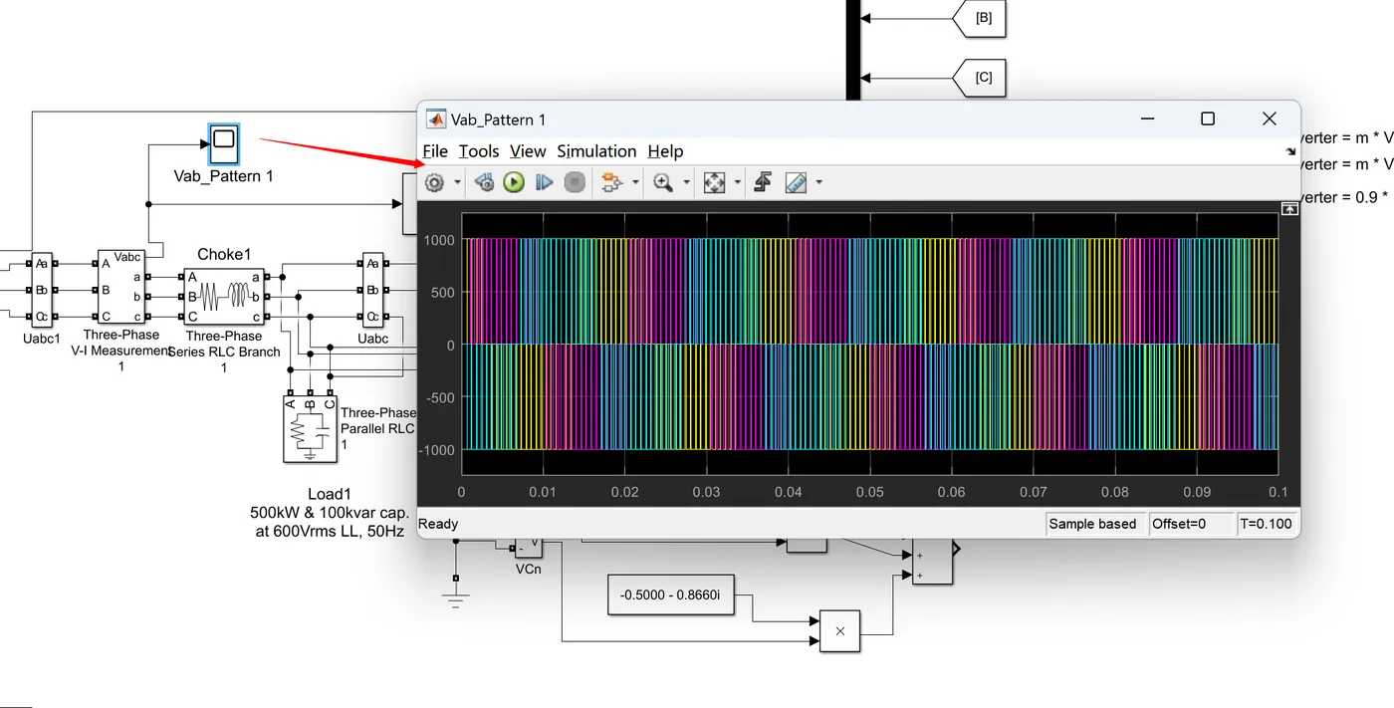This screenshot has width=1394, height=708.
Task: Click the MATLAB icon in scope title bar
Action: [436, 119]
